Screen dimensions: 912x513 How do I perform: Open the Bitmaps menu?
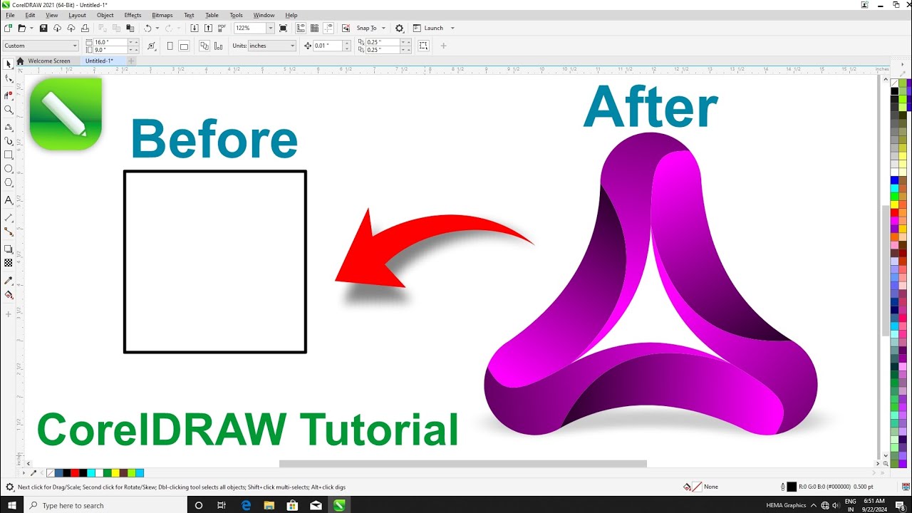click(x=162, y=15)
